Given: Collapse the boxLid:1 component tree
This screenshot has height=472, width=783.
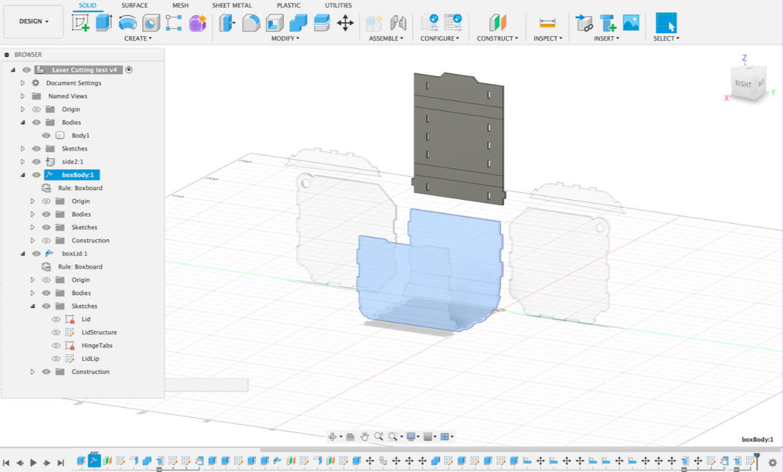Looking at the screenshot, I should [23, 254].
